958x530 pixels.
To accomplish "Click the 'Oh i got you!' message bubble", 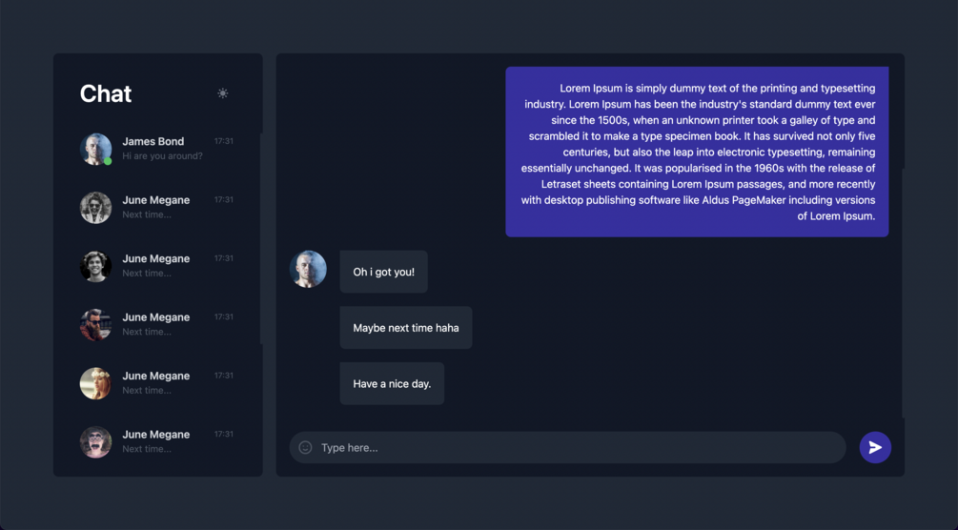I will 384,272.
